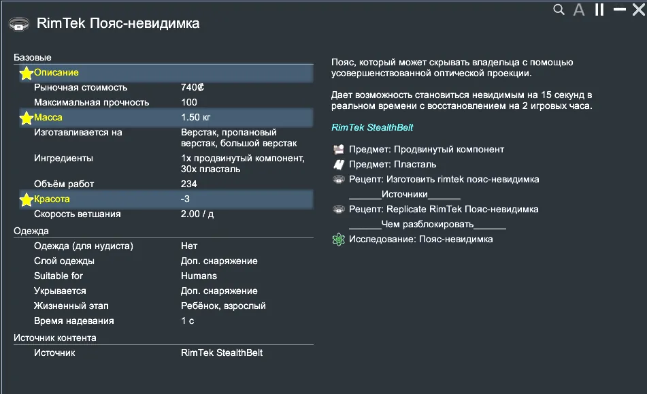This screenshot has height=394, width=647.
Task: Click the belt icon beside Replicate recipe
Action: tap(339, 210)
